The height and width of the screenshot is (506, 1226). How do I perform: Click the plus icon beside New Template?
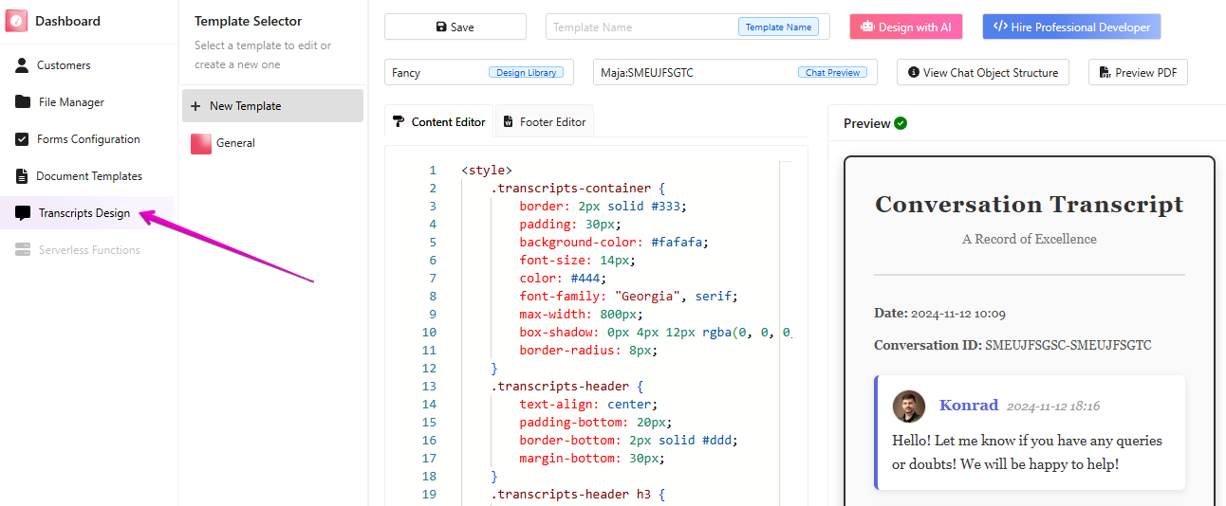[x=195, y=106]
